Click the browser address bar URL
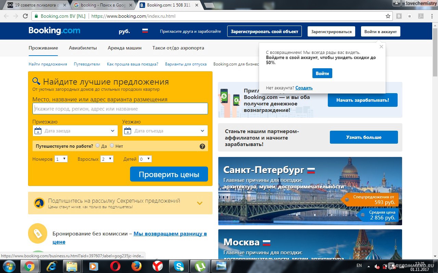The image size is (438, 273). [133, 16]
